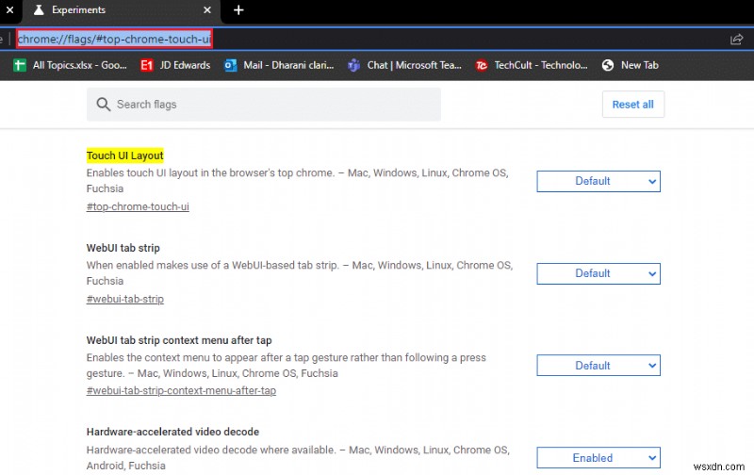Open Chat | Microsoft Teams bookmark
Viewport: 754px width, 475px height.
[x=404, y=65]
